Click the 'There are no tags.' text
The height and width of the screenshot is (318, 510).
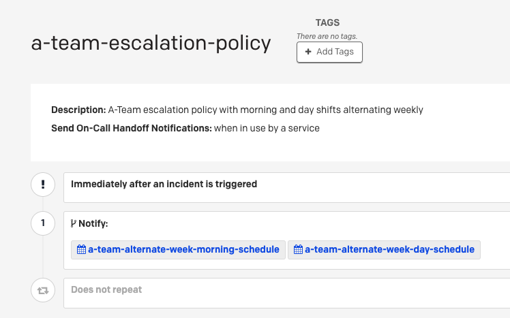327,36
